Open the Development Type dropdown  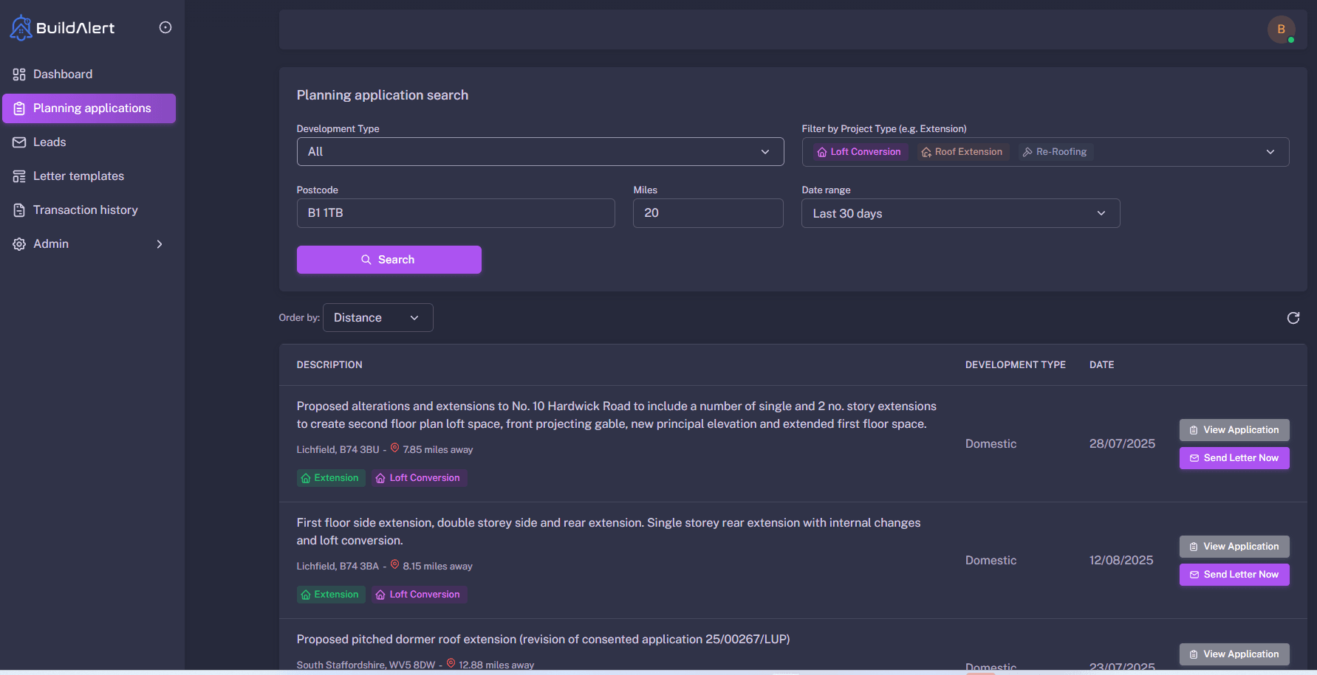tap(540, 151)
